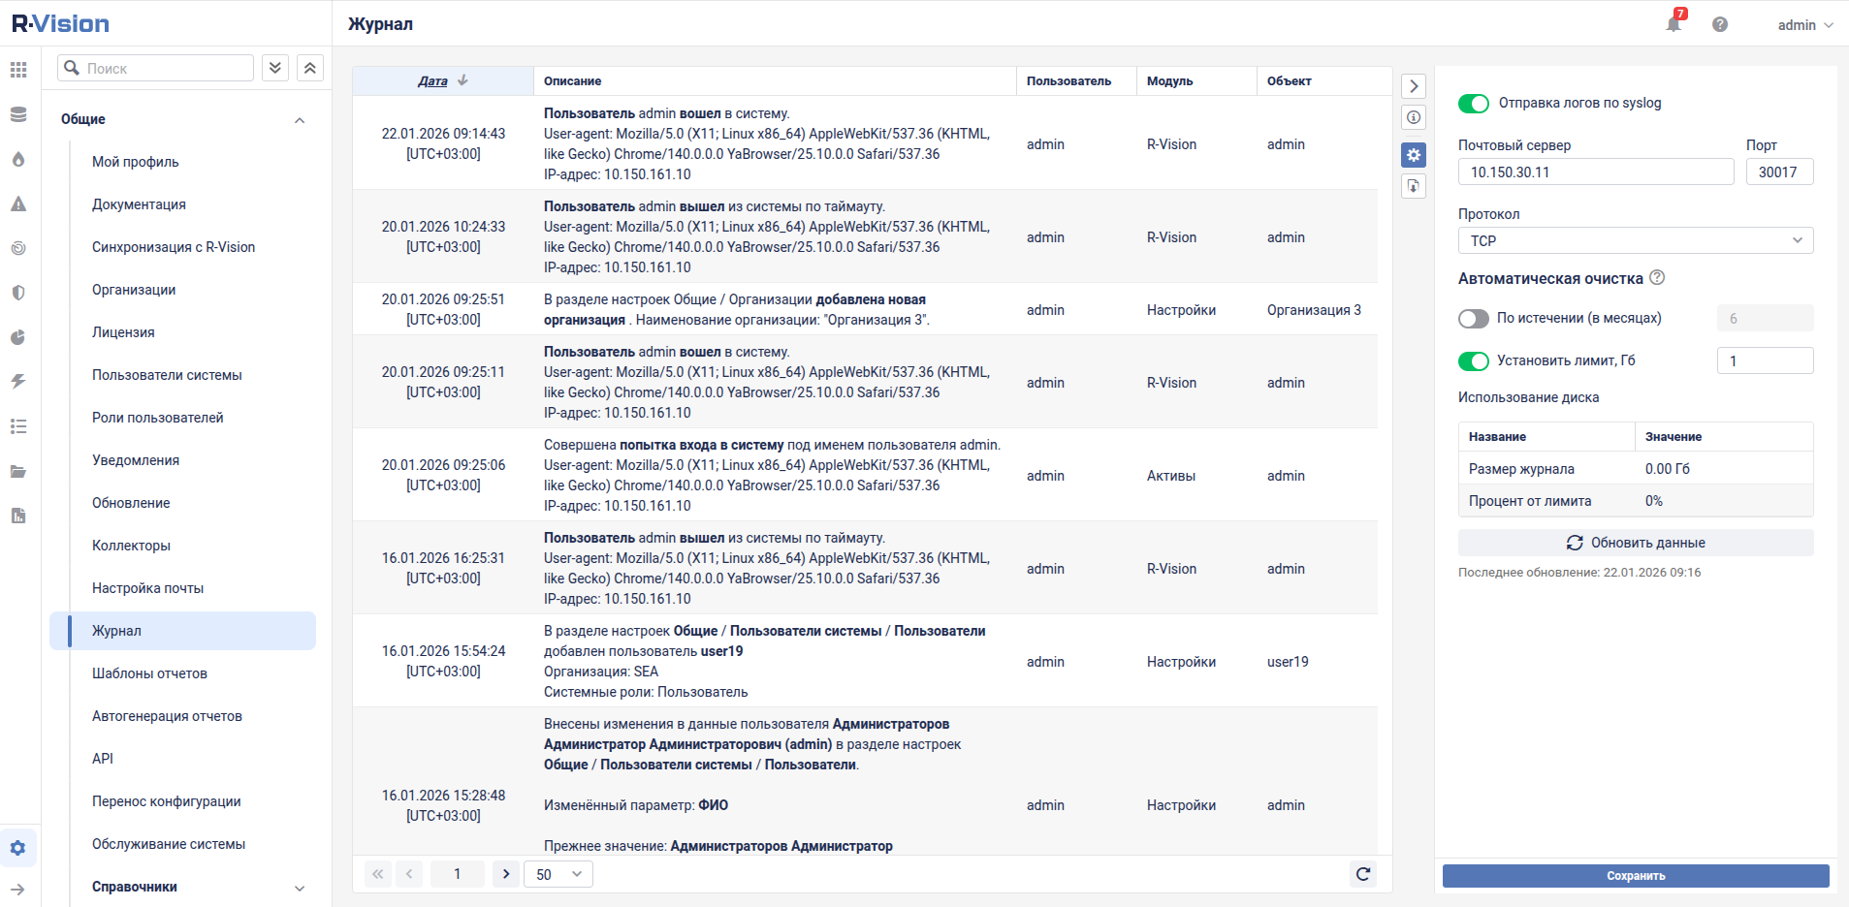This screenshot has width=1849, height=907.
Task: Click the mail server address field
Action: (1595, 172)
